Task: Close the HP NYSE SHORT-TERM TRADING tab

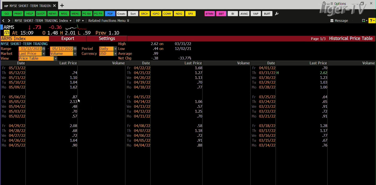Action: [54, 5]
